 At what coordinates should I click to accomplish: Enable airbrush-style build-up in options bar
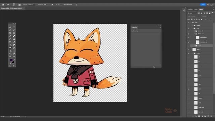[52, 5]
